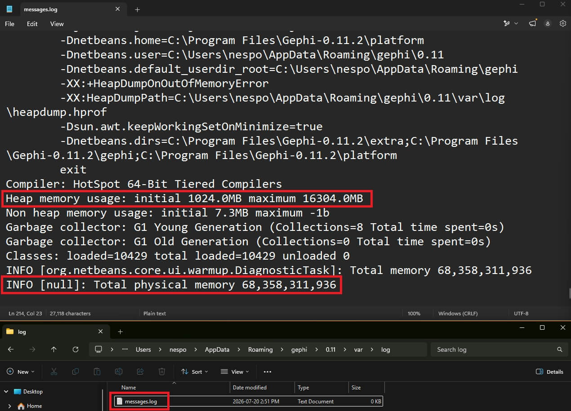Click the Windows (CRLF) line ending indicator

[458, 314]
